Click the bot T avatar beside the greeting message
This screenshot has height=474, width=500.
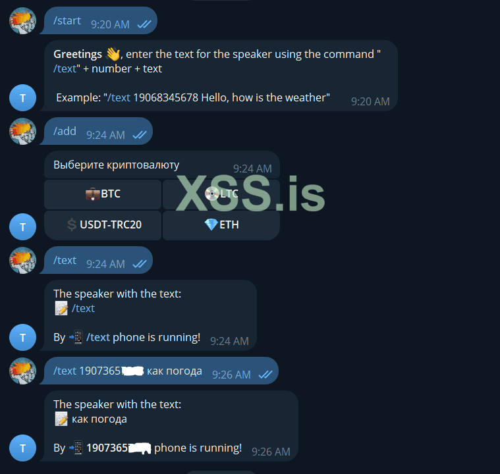click(22, 98)
